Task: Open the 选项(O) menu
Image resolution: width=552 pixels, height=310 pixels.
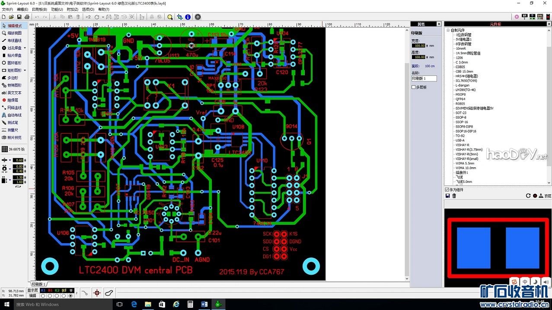Action: (88, 9)
